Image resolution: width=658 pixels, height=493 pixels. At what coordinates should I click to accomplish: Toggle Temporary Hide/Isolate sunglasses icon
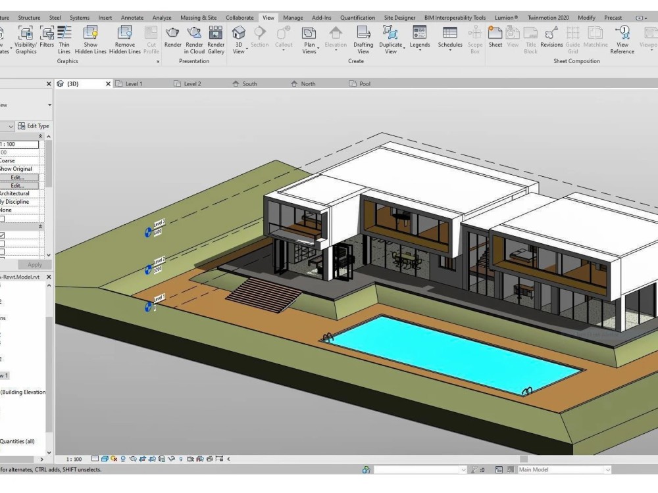(x=171, y=458)
